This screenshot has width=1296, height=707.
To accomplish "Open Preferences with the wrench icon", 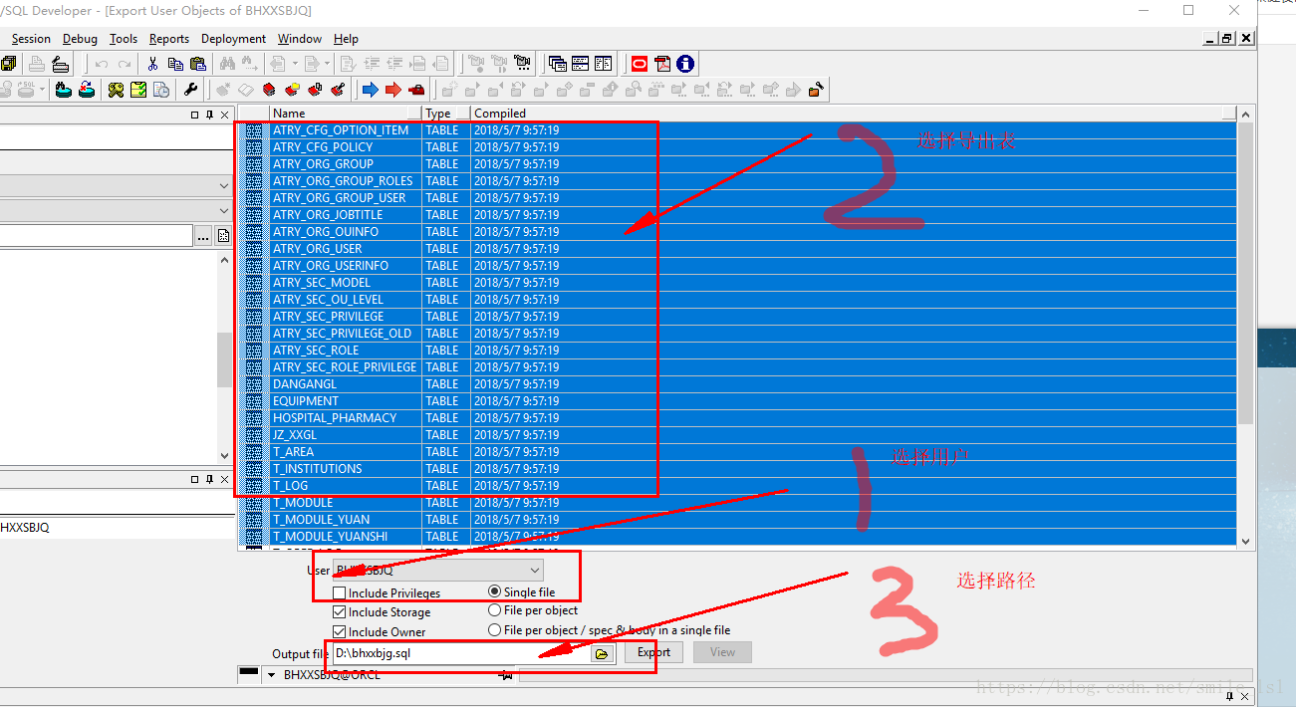I will 190,90.
